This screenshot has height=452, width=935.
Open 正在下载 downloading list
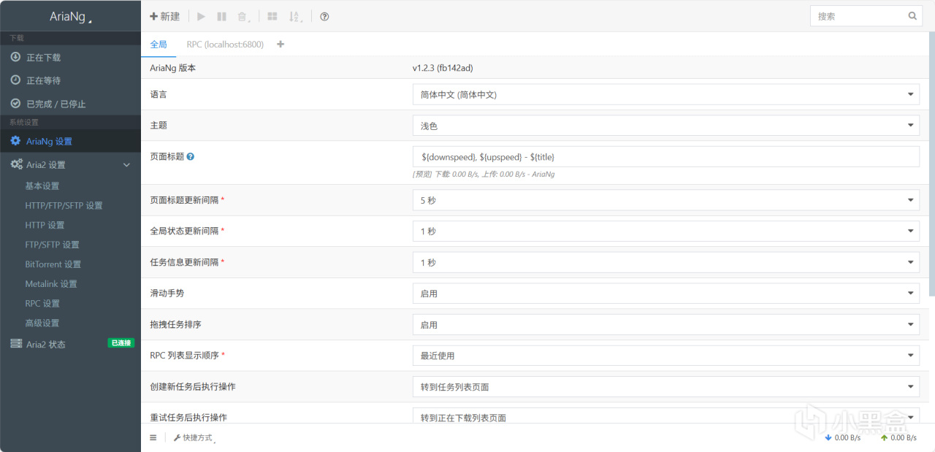[x=70, y=57]
